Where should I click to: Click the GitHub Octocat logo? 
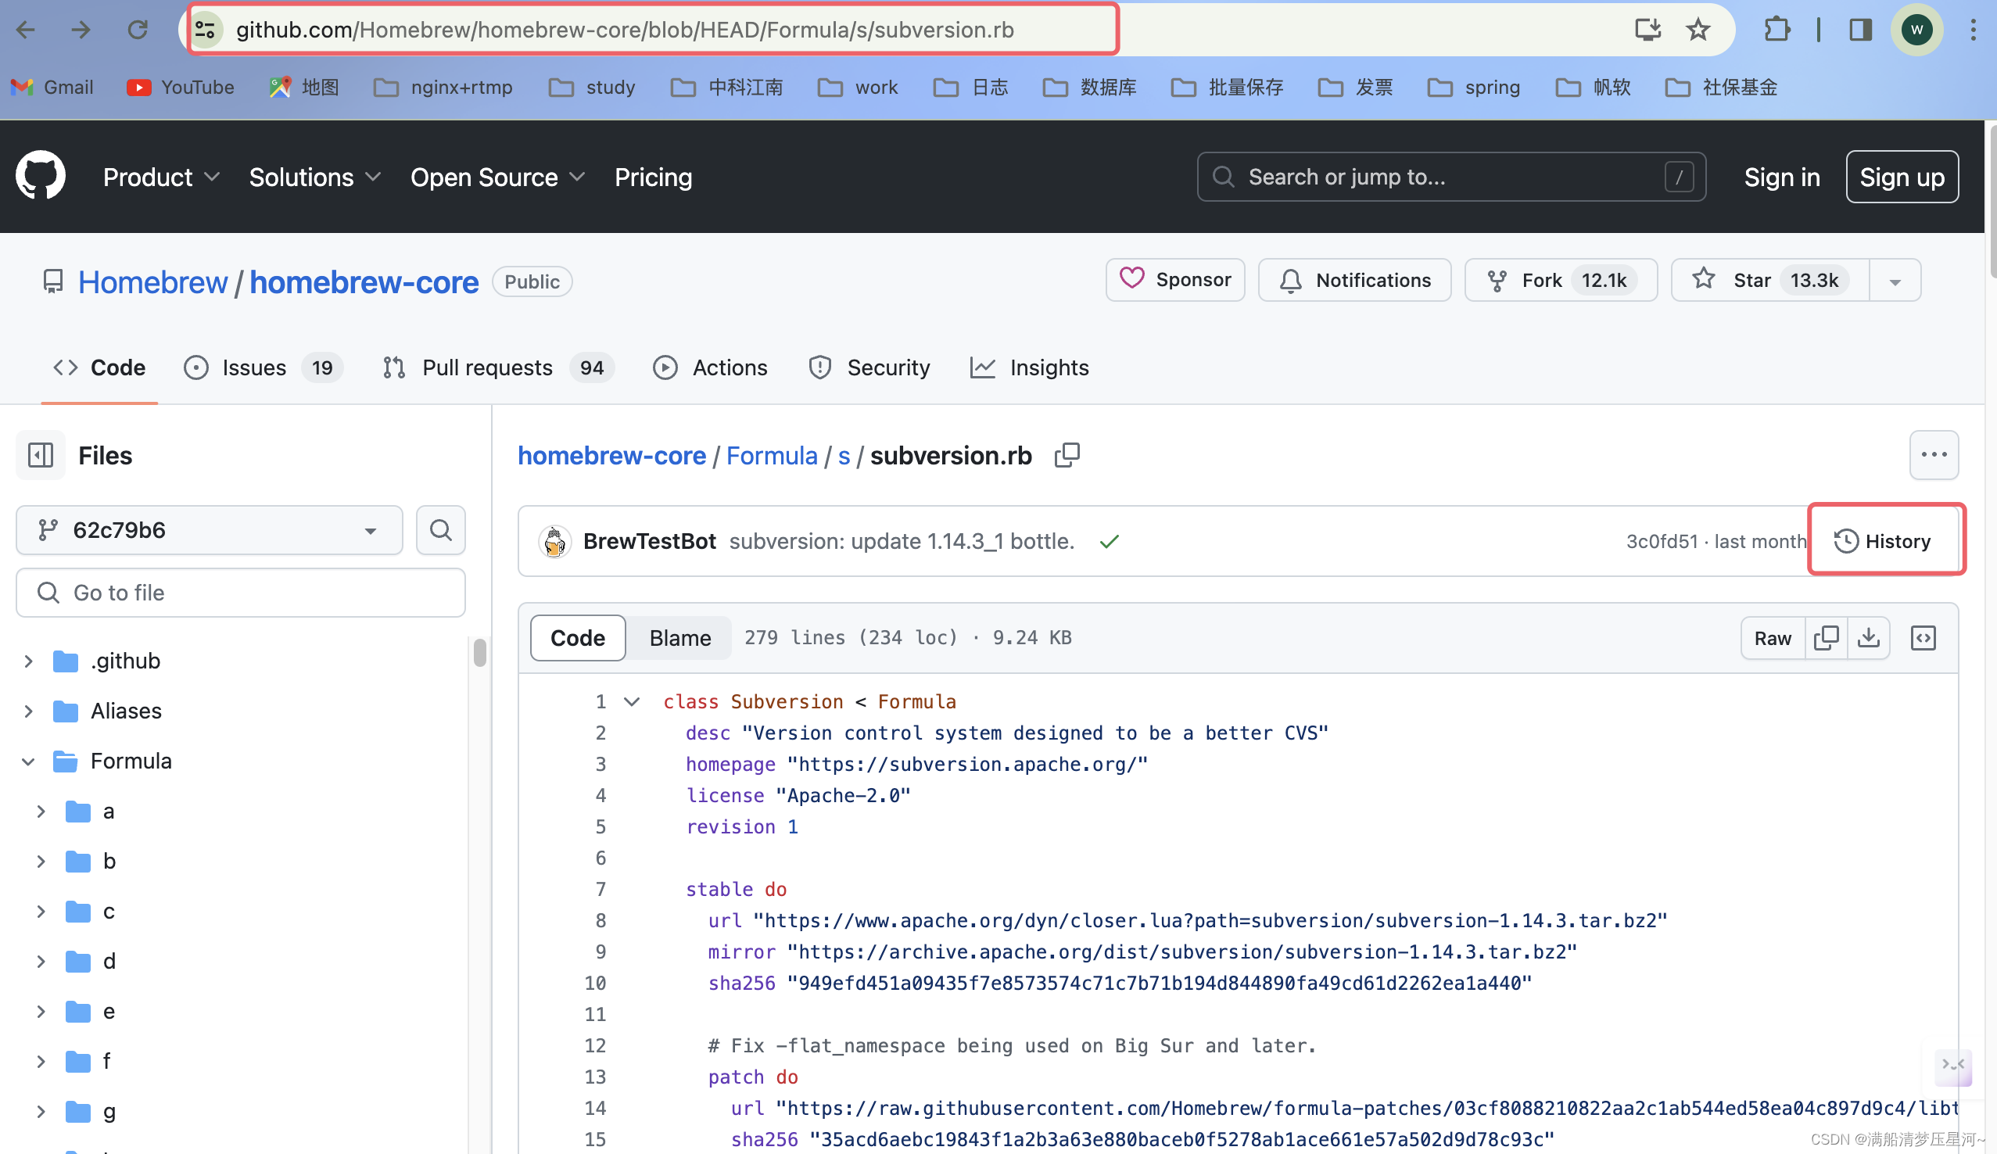(x=41, y=176)
